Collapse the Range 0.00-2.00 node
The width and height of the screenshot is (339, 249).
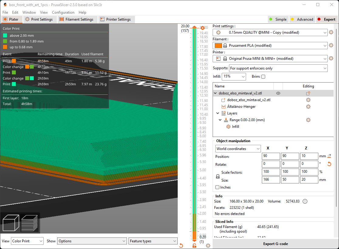click(x=220, y=120)
